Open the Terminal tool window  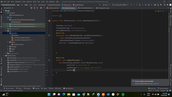tap(36, 88)
